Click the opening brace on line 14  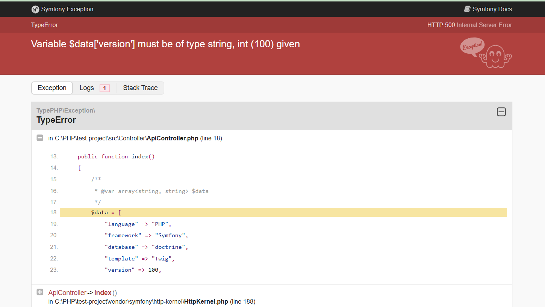[79, 168]
